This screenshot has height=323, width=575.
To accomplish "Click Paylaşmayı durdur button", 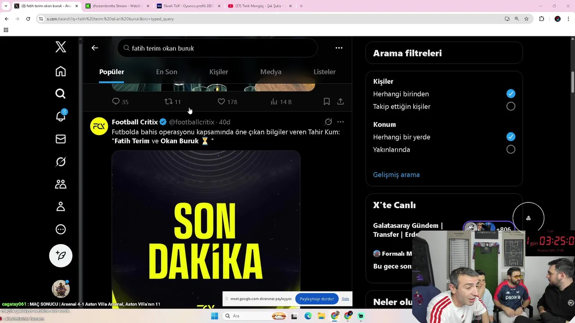I will pos(317,299).
